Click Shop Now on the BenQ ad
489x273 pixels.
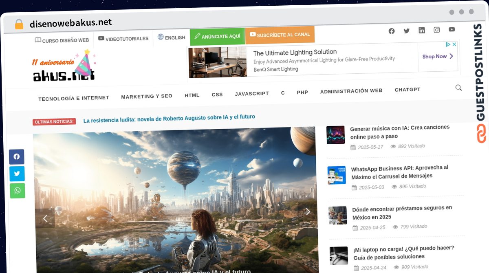click(438, 57)
